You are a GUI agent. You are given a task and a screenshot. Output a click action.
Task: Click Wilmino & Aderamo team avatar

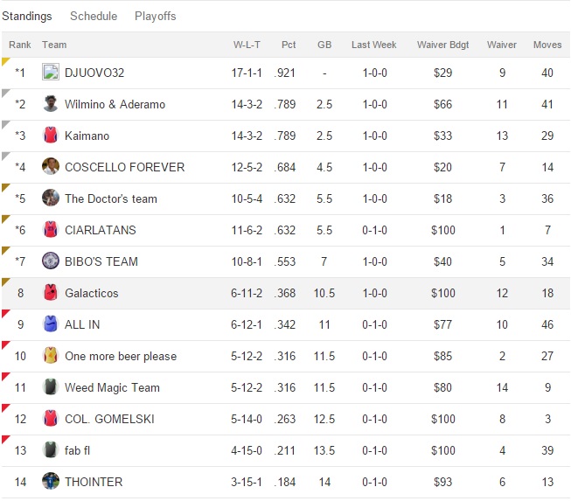pyautogui.click(x=50, y=104)
